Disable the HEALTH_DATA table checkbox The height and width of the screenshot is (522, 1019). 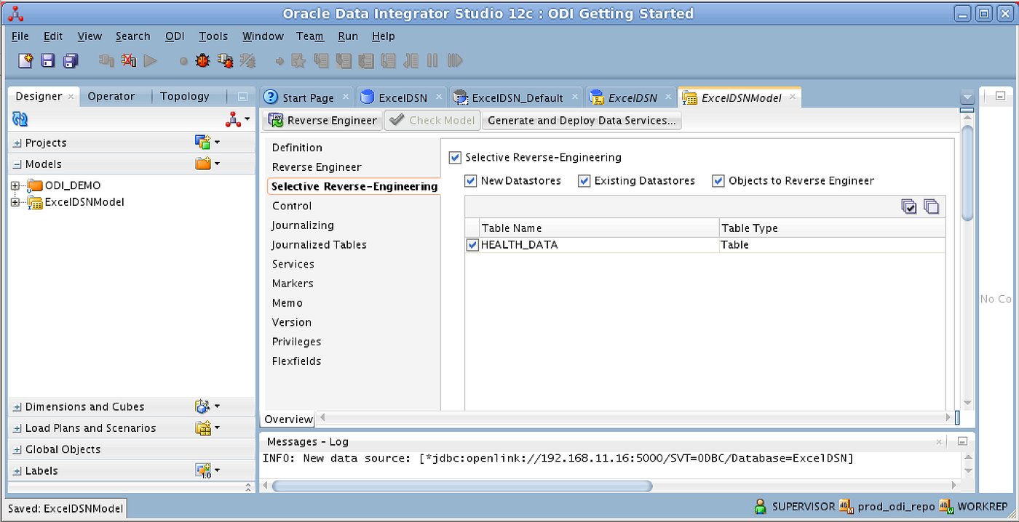tap(472, 245)
